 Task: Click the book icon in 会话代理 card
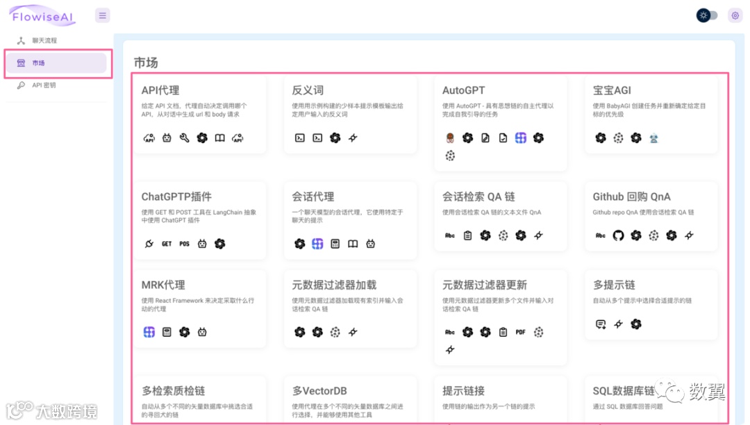click(353, 244)
